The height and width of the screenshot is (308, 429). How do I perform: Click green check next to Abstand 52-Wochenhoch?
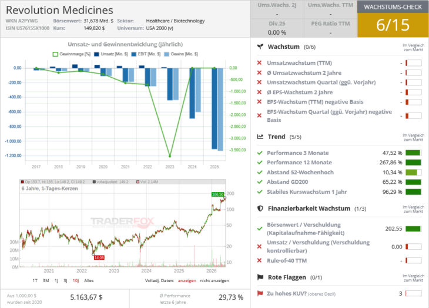(260, 172)
